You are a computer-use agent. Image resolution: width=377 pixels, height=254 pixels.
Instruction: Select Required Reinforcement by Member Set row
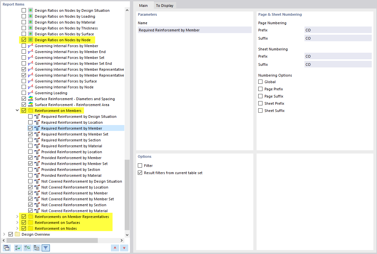pyautogui.click(x=75, y=134)
